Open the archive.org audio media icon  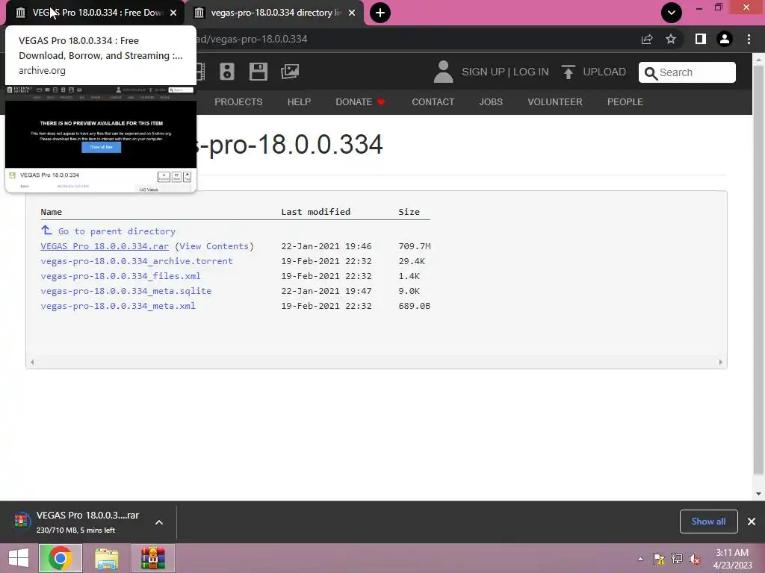coord(227,72)
